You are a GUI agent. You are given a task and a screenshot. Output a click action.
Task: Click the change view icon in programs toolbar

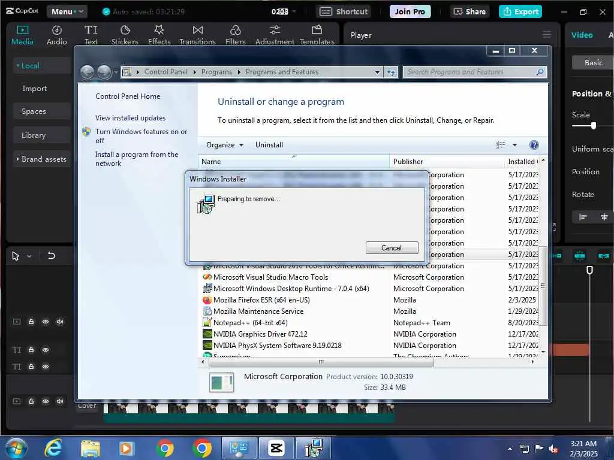[501, 145]
